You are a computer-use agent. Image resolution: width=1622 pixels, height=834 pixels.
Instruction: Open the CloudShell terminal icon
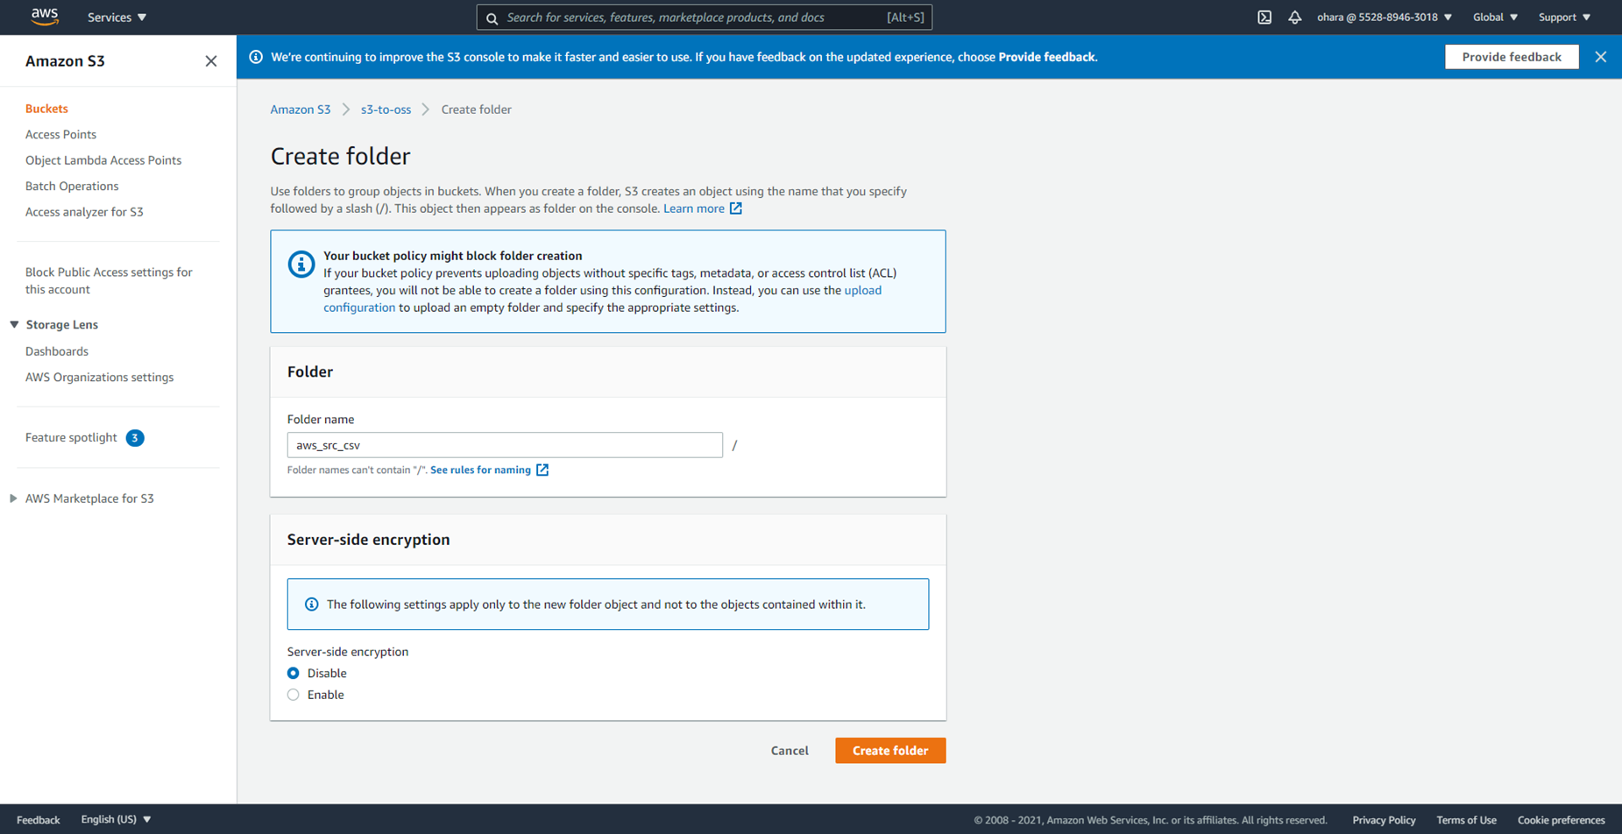1264,18
